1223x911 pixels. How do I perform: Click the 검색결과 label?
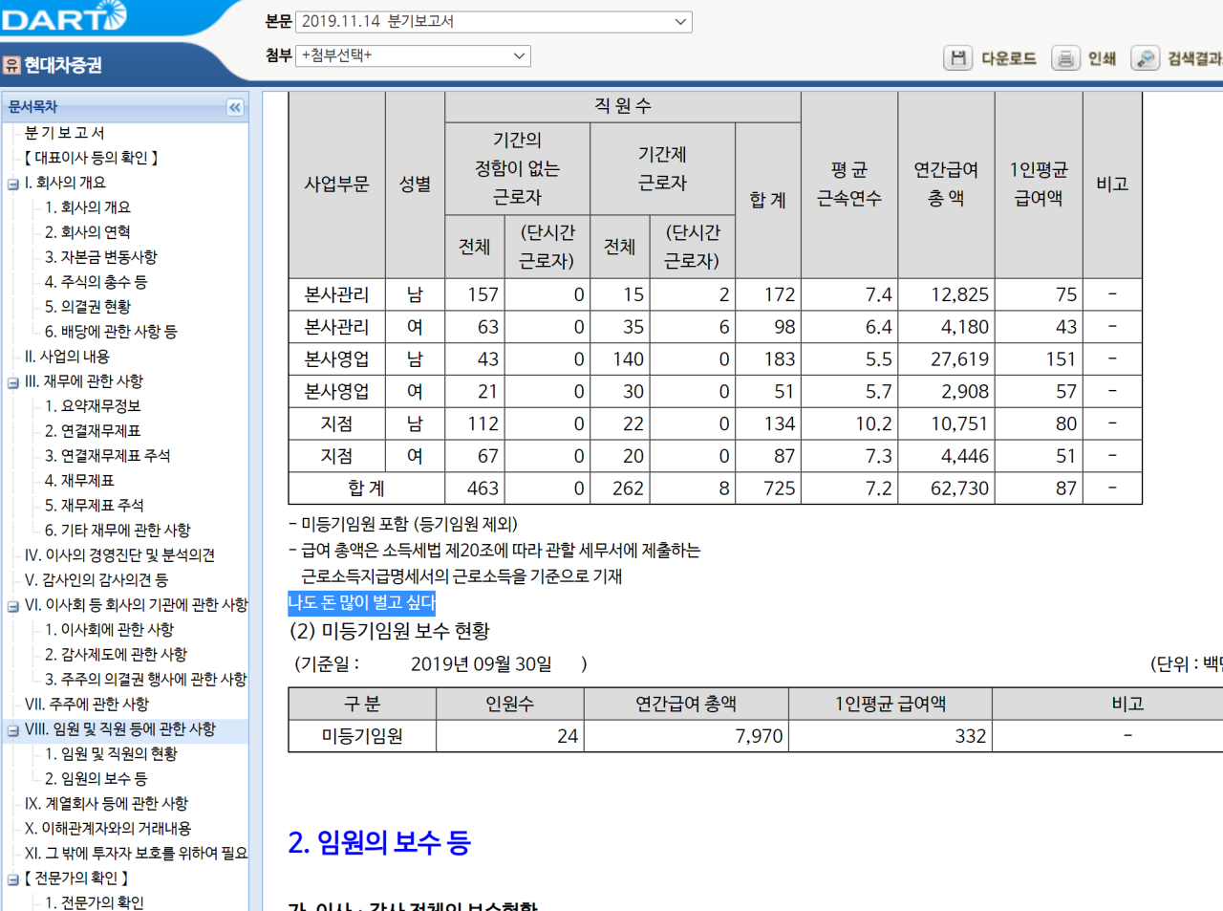(x=1194, y=58)
